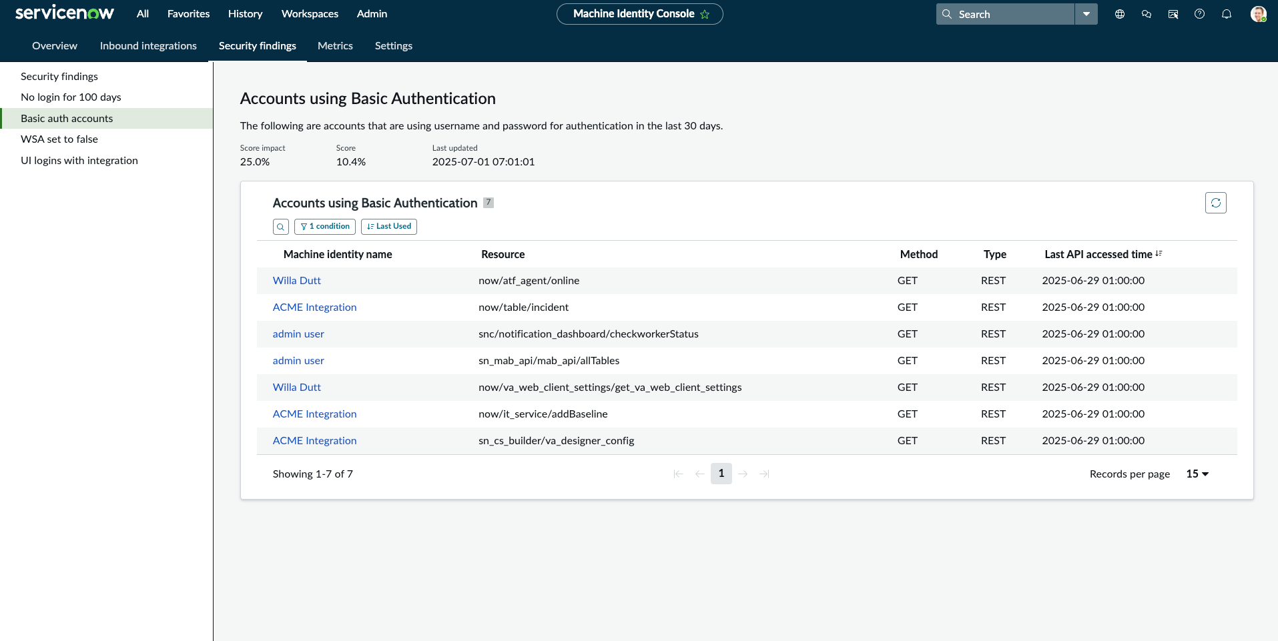Click page number 1 button
This screenshot has height=641, width=1278.
(x=721, y=474)
